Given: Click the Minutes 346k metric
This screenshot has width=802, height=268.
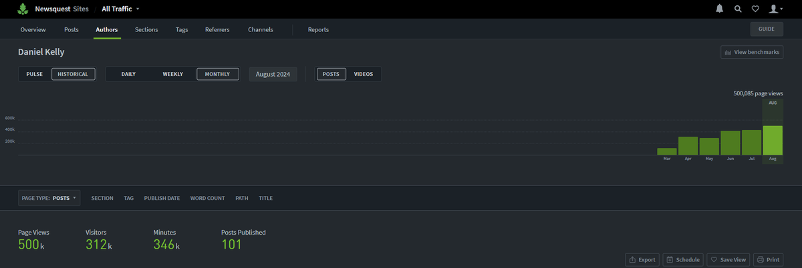Looking at the screenshot, I should (167, 240).
